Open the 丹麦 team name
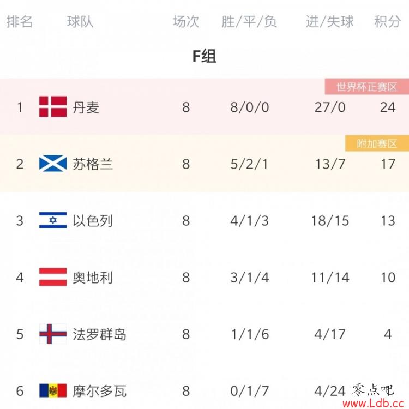Screen dimensions: 409x409 pyautogui.click(x=86, y=107)
